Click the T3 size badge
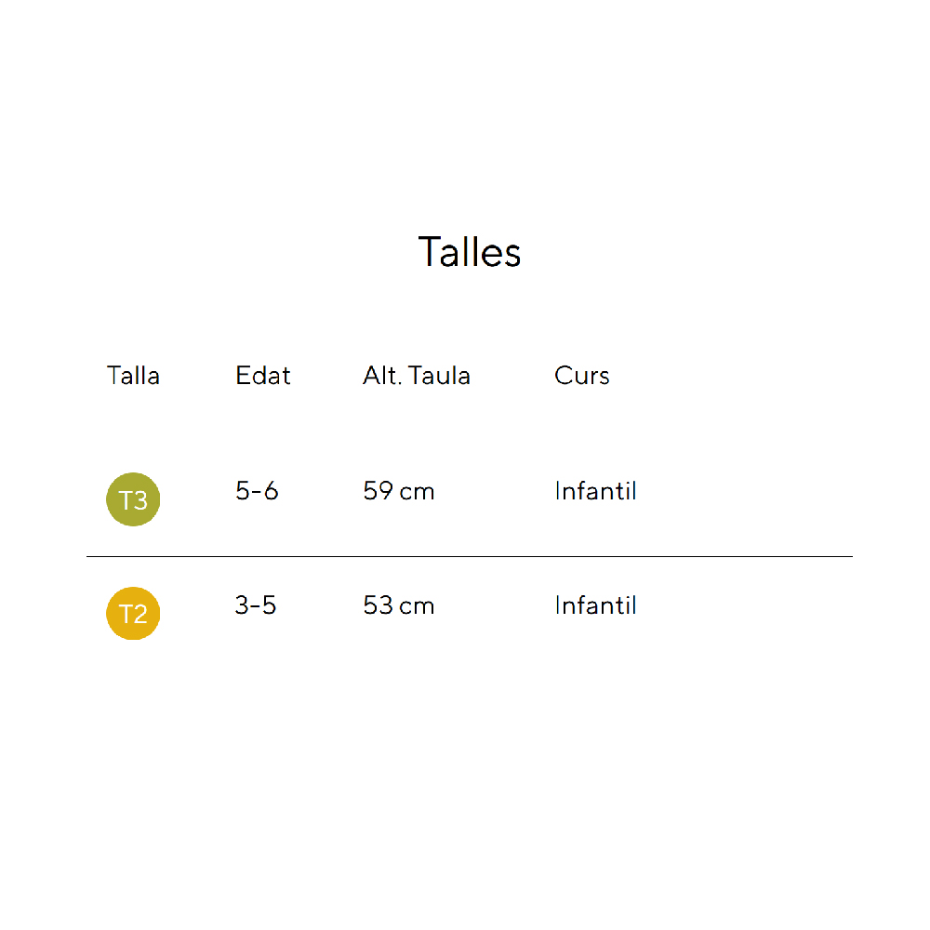 tap(133, 499)
